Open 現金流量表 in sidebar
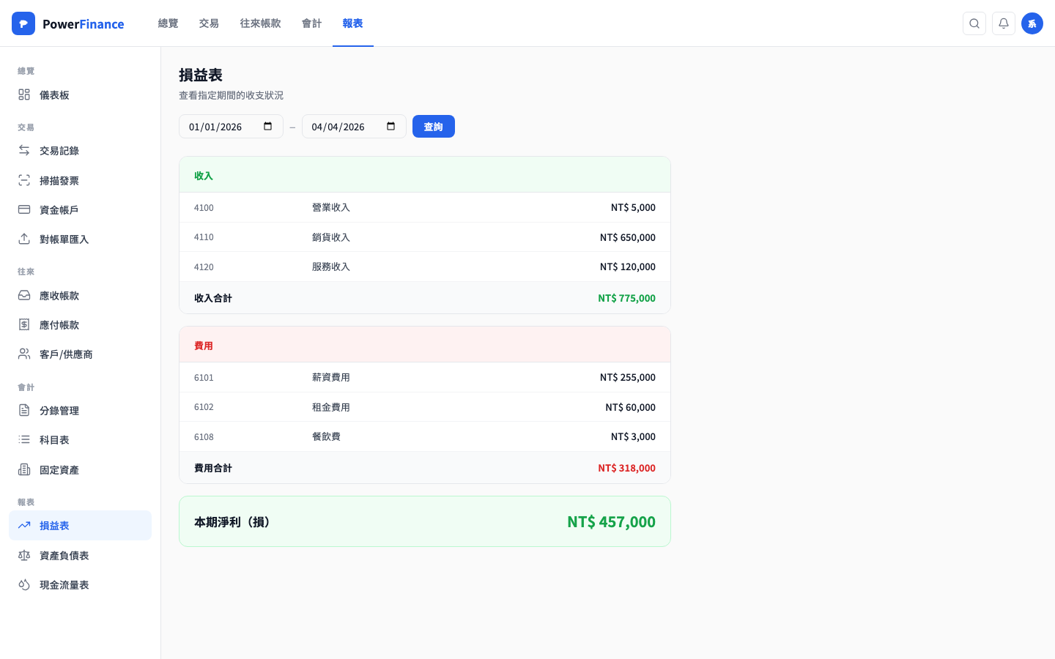 click(x=64, y=585)
